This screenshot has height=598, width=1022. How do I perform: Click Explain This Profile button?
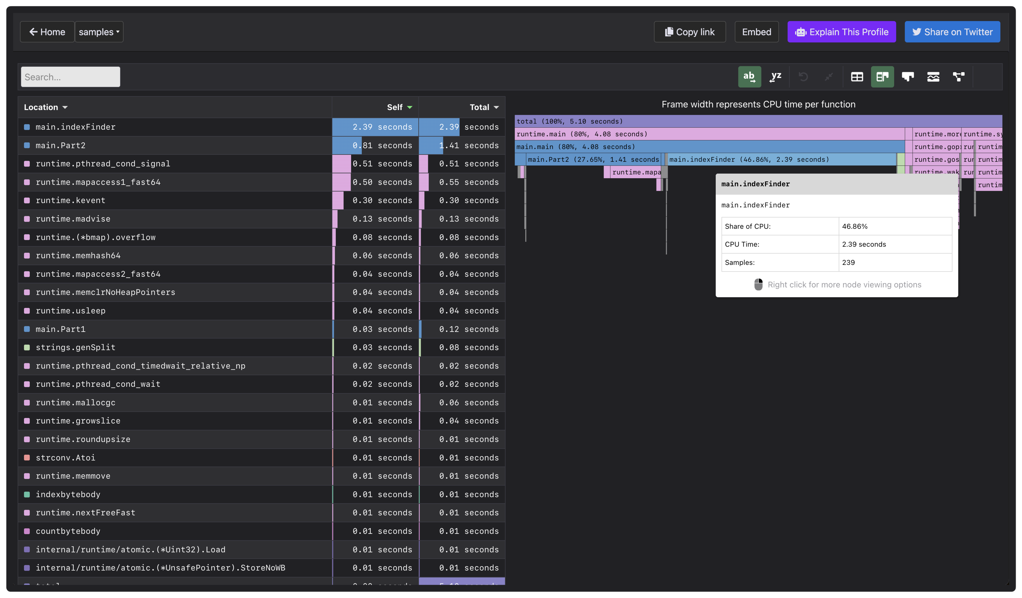(x=842, y=32)
